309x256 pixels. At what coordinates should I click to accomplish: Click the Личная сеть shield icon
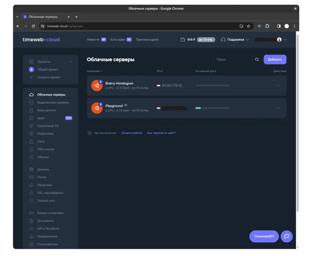point(31,201)
